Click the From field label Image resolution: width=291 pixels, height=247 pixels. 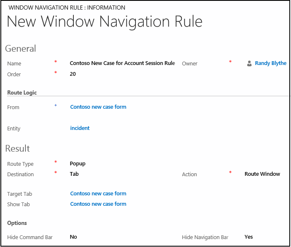(13, 107)
